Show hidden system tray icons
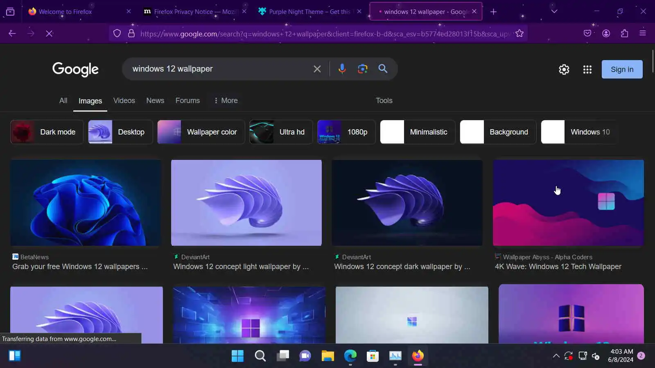 (x=556, y=356)
